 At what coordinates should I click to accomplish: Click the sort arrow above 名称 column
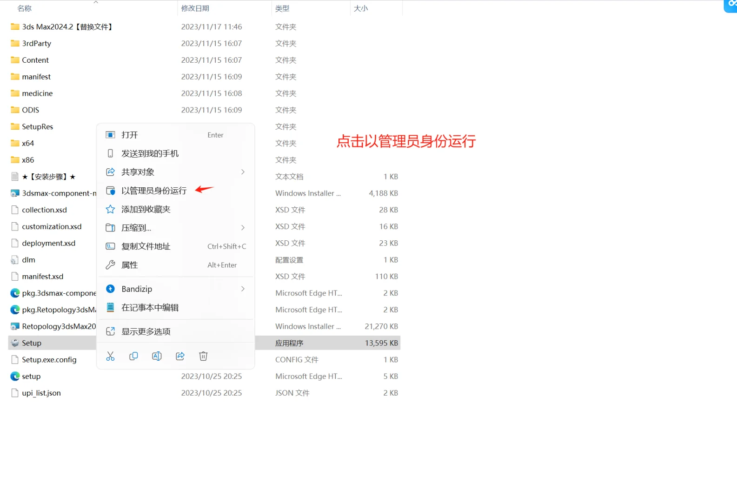point(96,2)
